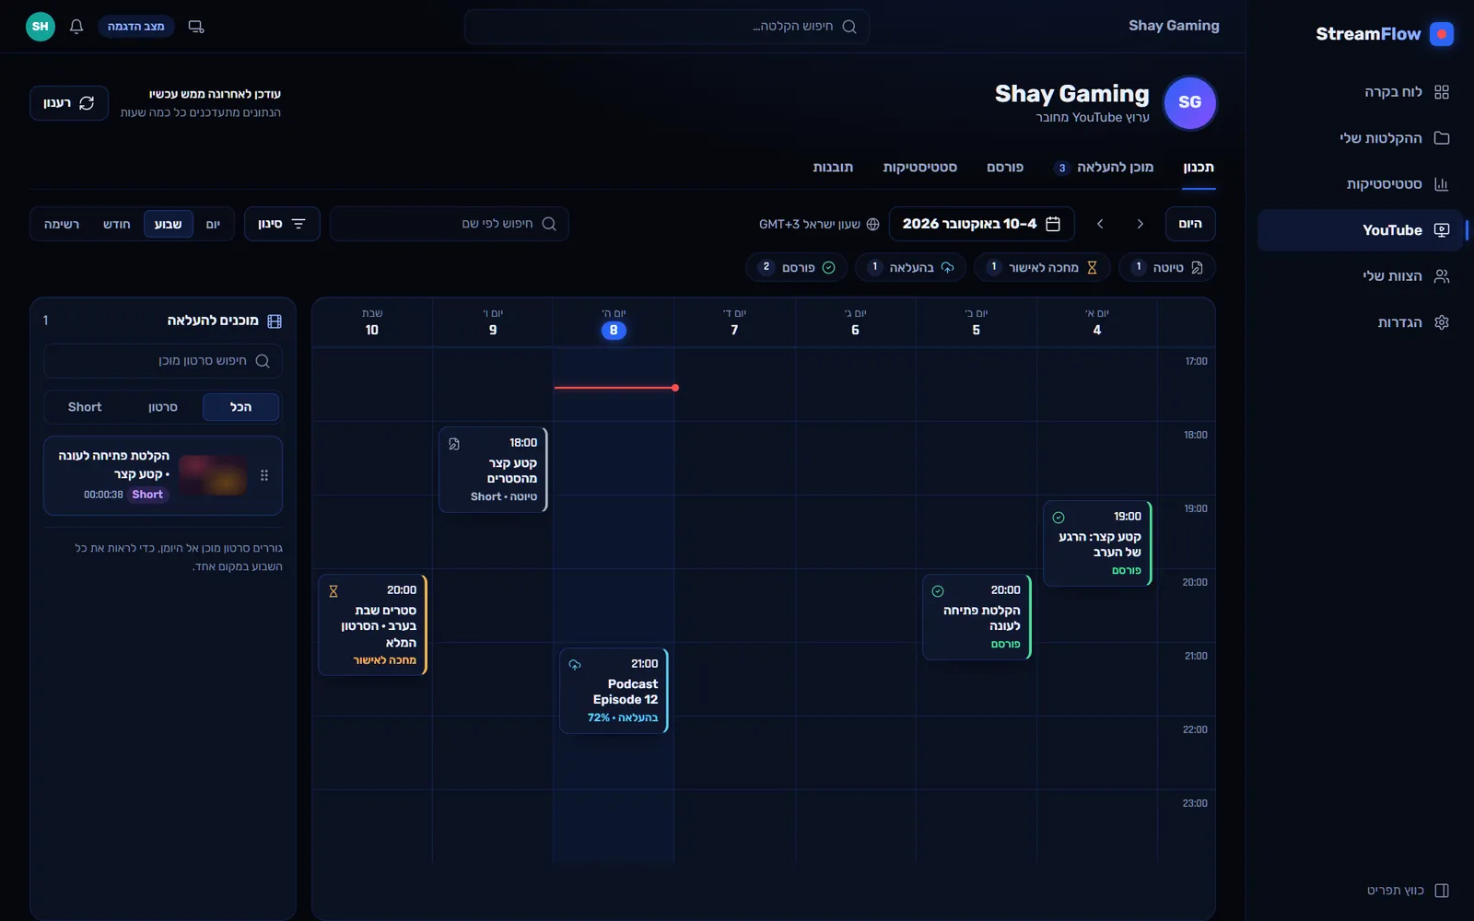Open the Podcast Episode 12 event
This screenshot has width=1474, height=921.
614,691
